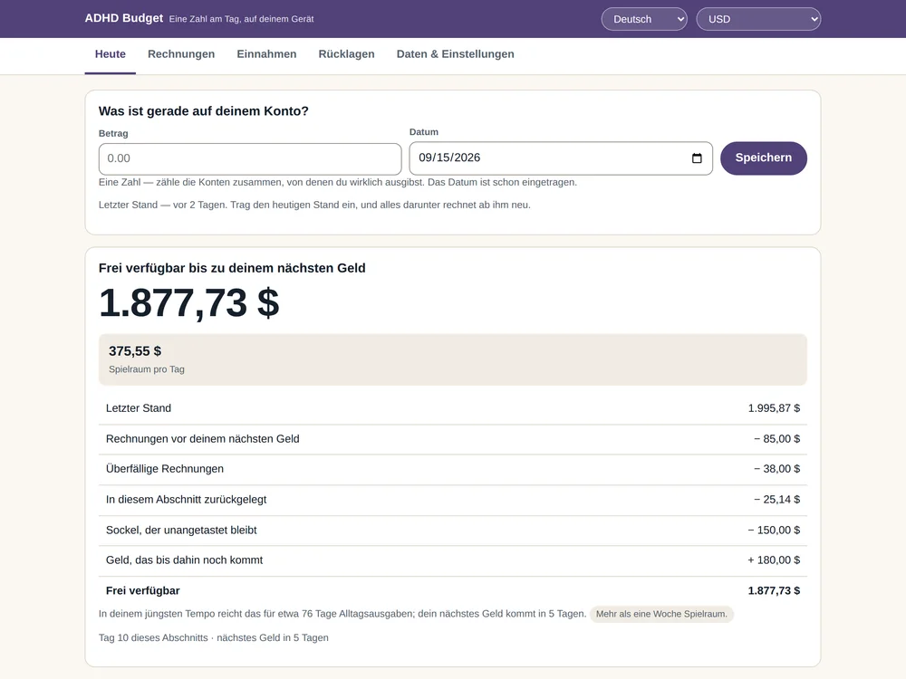The width and height of the screenshot is (906, 679).
Task: Open the date picker calendar icon
Action: pos(697,158)
